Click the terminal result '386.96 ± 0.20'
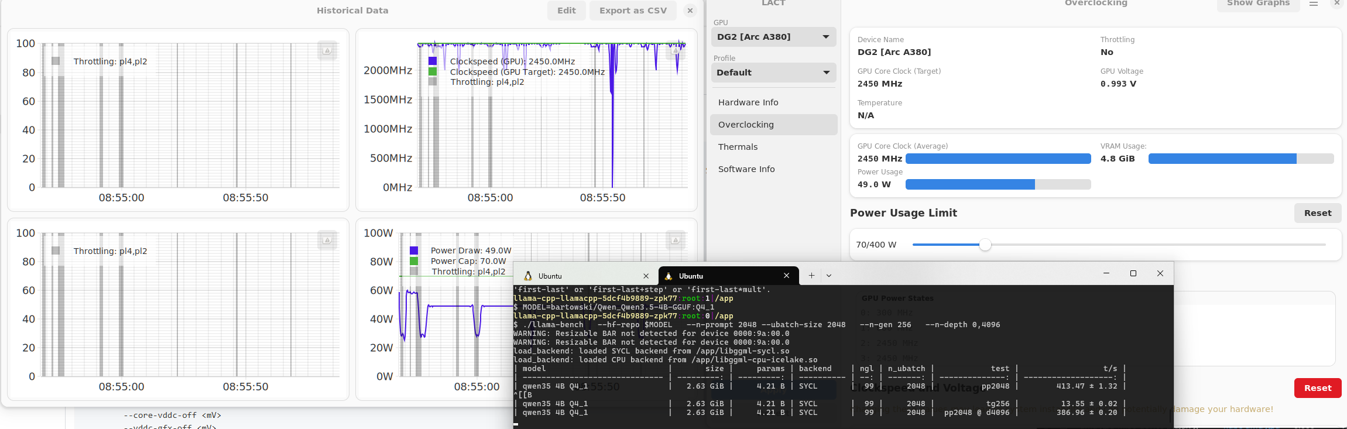This screenshot has width=1347, height=429. click(1087, 413)
